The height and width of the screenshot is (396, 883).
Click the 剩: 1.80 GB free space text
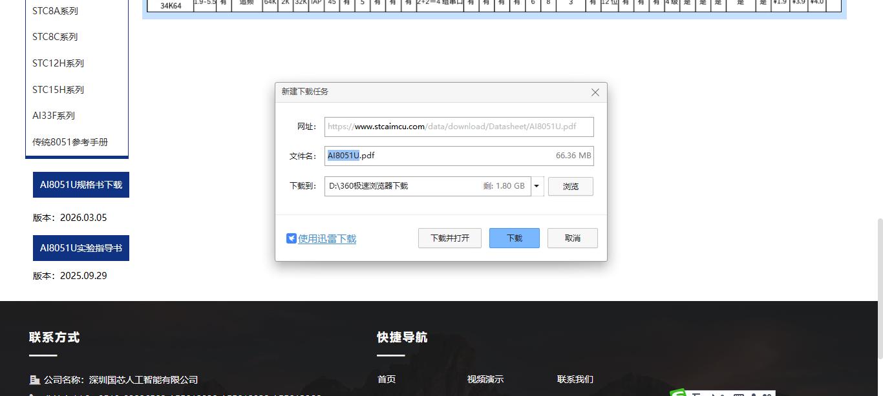(504, 186)
